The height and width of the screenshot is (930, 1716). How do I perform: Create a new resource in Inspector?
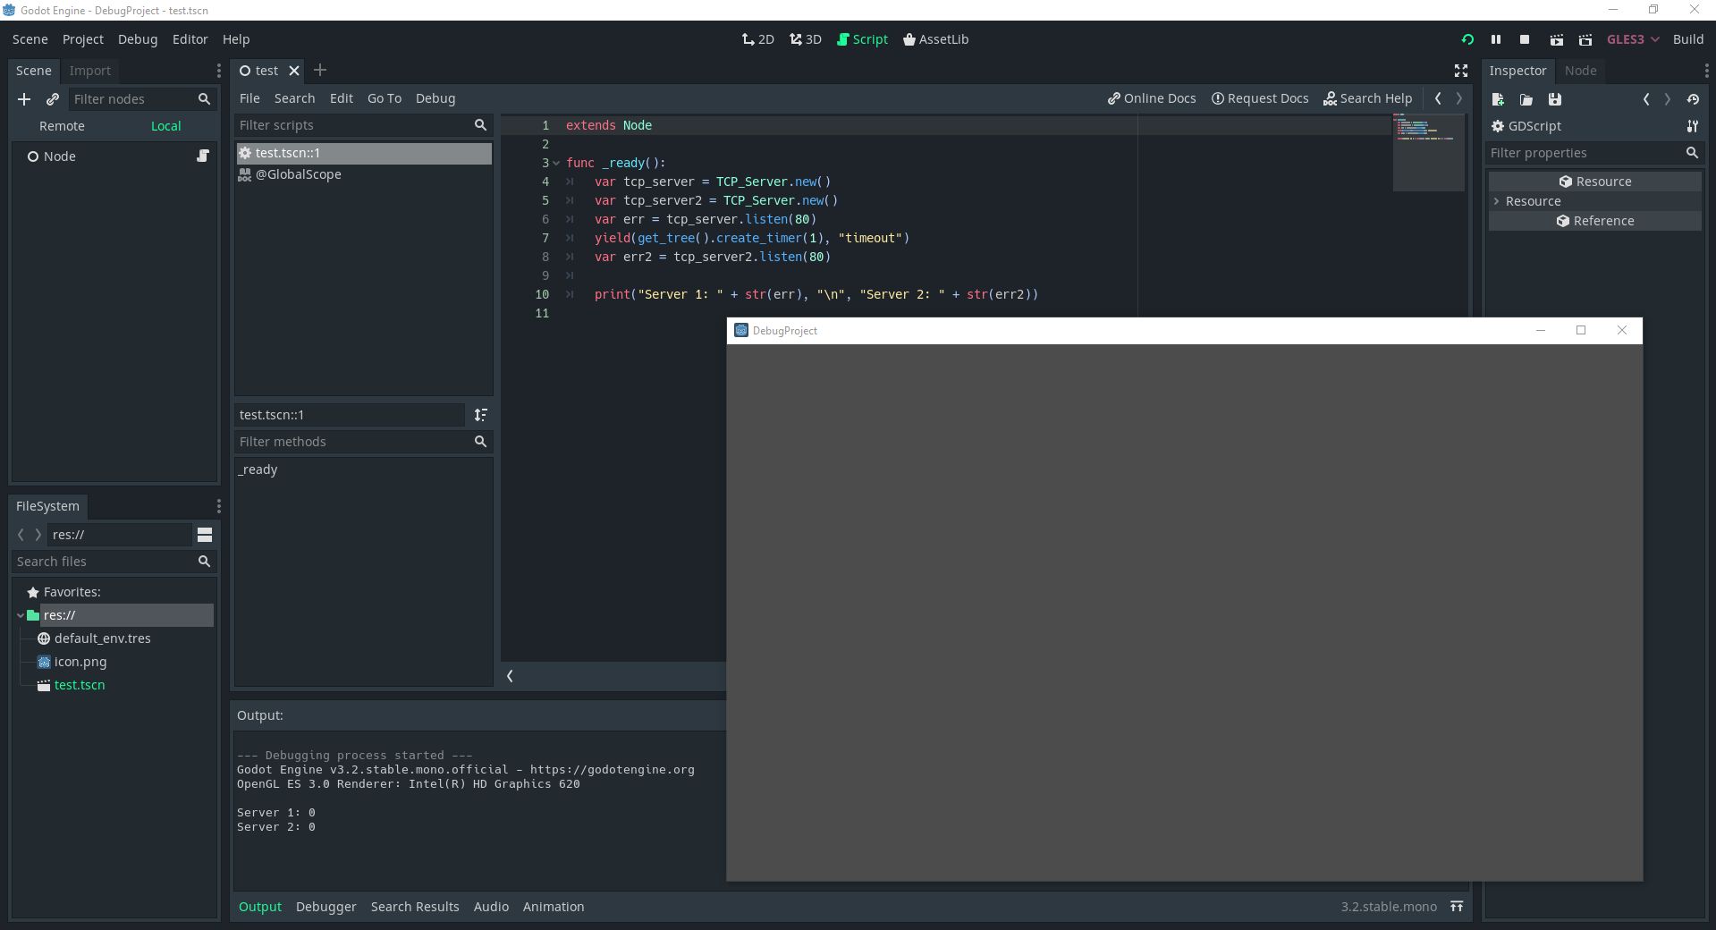pos(1498,99)
